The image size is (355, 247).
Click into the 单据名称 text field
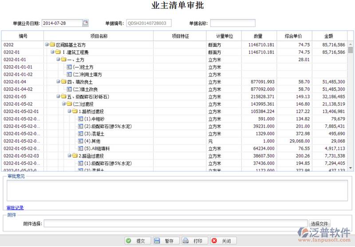[233, 23]
